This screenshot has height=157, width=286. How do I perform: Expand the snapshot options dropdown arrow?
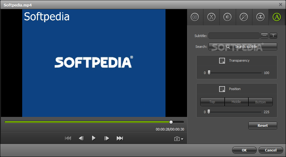pyautogui.click(x=182, y=139)
